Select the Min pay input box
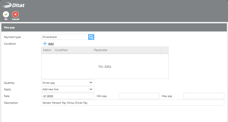Viewport: 228px width, 122px height. [x=139, y=96]
